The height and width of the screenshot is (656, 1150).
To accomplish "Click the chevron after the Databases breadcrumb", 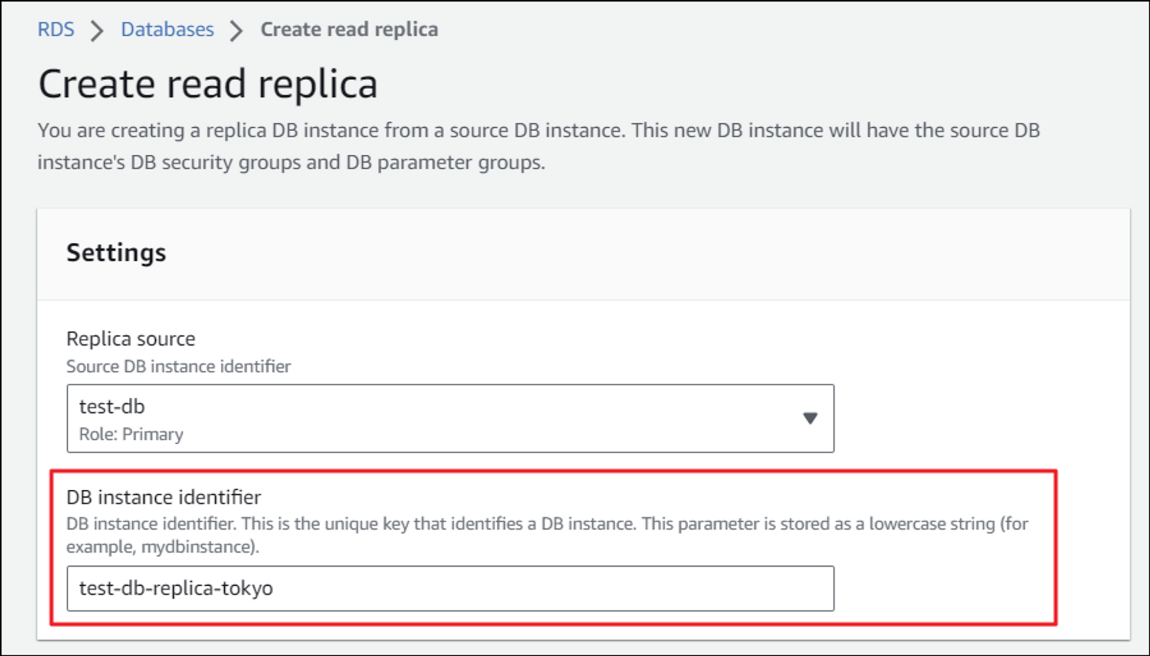I will (x=236, y=30).
